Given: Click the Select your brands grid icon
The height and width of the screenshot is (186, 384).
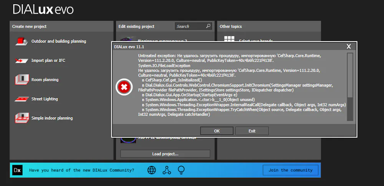Looking at the screenshot, I should 229,39.
